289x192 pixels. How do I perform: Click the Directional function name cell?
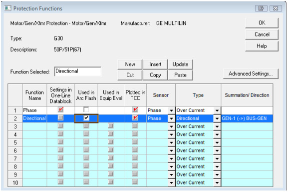coord(34,118)
